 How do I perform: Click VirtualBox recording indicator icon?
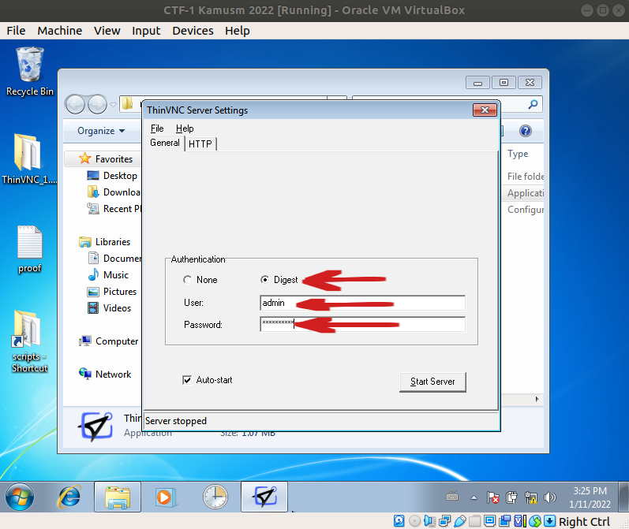[x=505, y=521]
